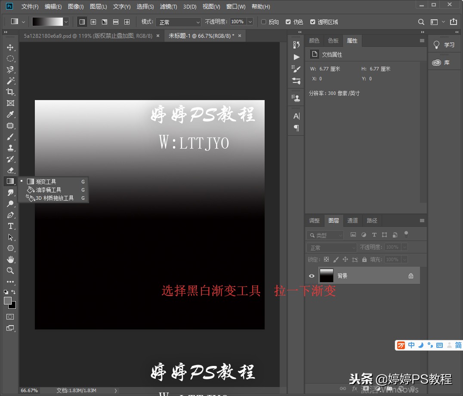The width and height of the screenshot is (463, 396).
Task: Open the gradient preset picker arrow
Action: point(66,22)
